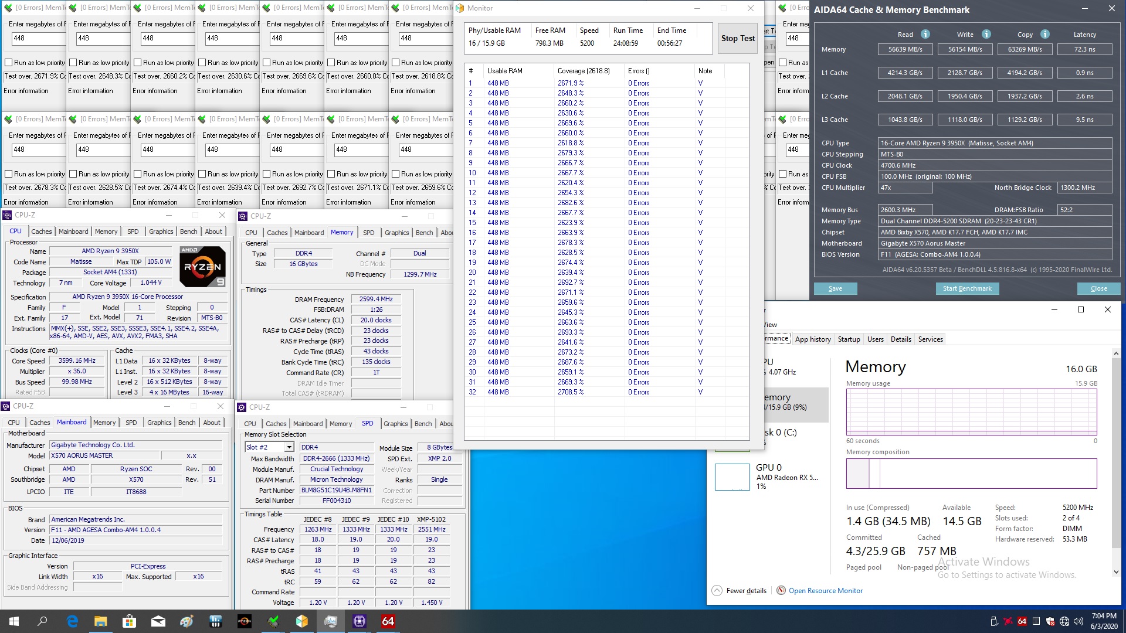Click Write info icon in AIDA64 benchmark
The image size is (1126, 633).
pos(986,34)
